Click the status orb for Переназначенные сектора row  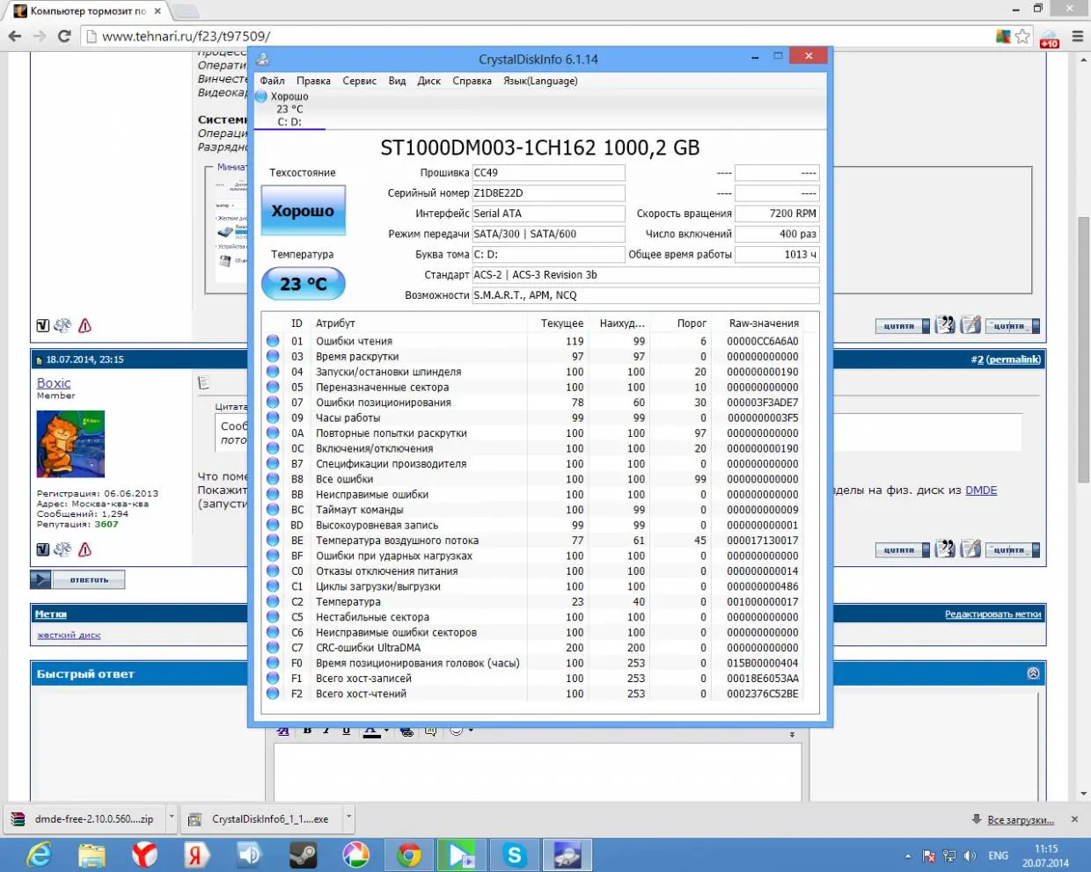pyautogui.click(x=273, y=387)
